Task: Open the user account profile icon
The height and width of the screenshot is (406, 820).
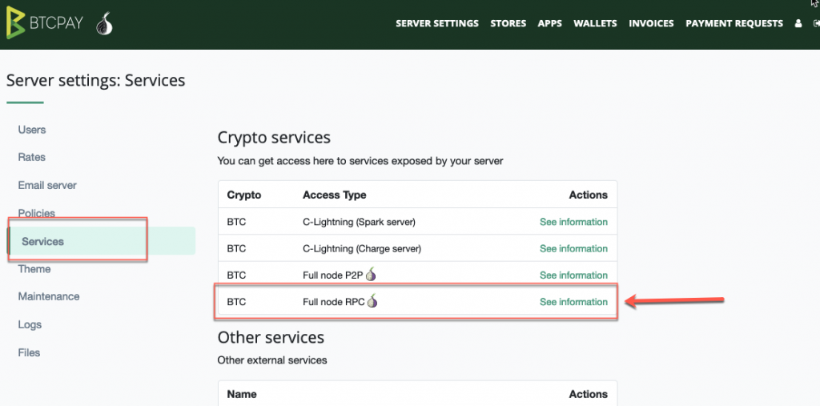Action: 798,23
